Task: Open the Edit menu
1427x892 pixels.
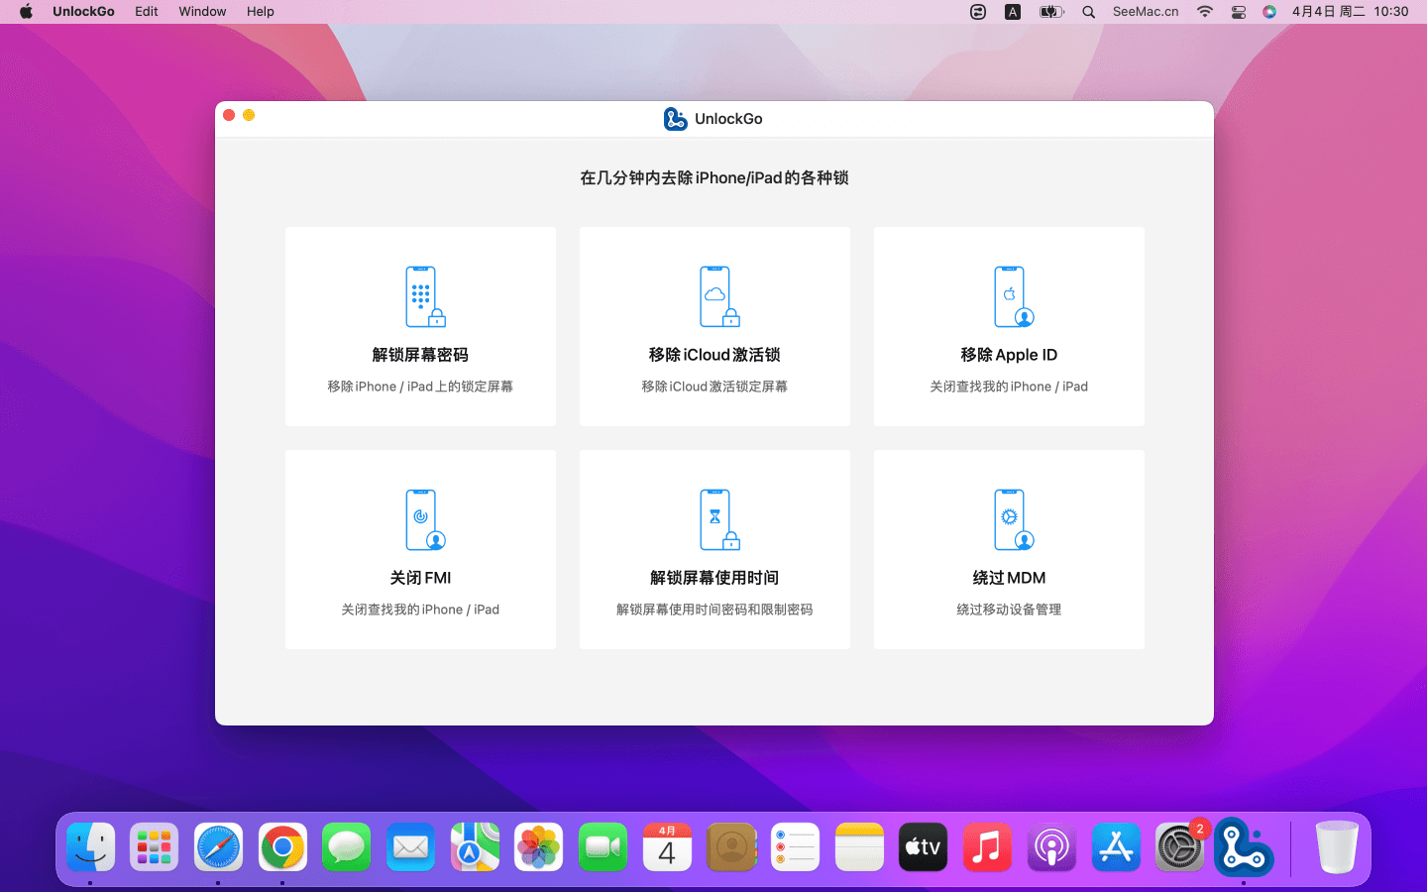Action: click(147, 12)
